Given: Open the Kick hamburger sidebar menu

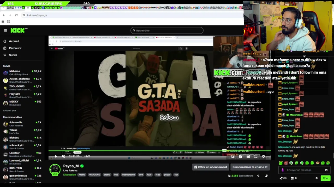Looking at the screenshot, I should tap(5, 30).
